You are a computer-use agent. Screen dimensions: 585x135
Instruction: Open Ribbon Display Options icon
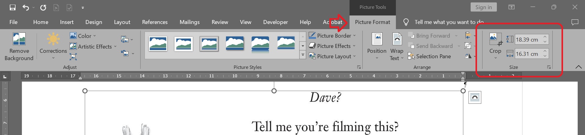(x=511, y=7)
